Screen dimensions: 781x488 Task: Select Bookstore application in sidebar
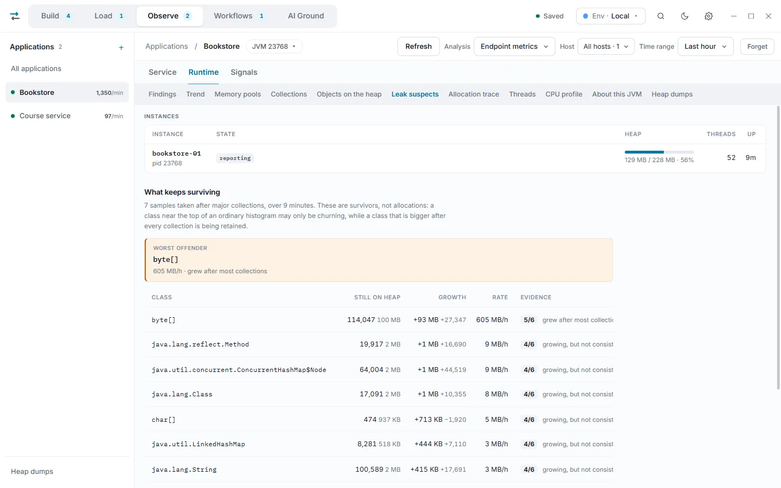[x=67, y=93]
